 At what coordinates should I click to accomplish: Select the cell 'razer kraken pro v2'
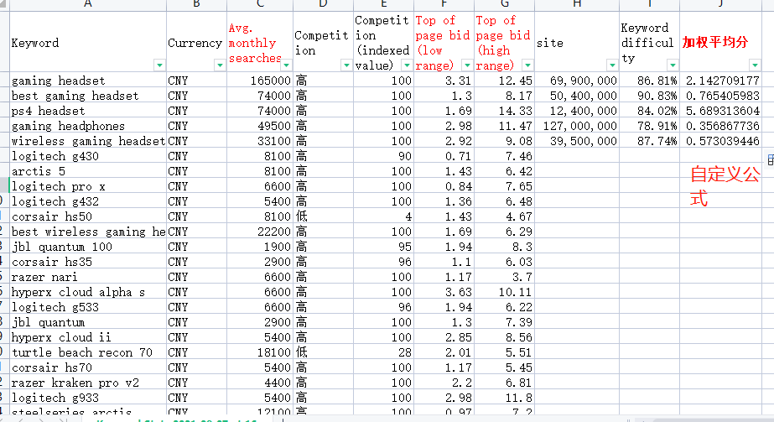point(88,383)
